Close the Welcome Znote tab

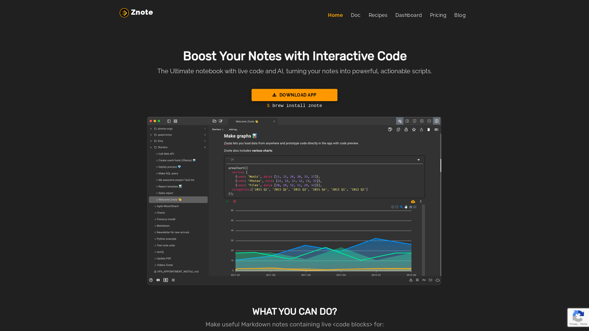[x=274, y=121]
